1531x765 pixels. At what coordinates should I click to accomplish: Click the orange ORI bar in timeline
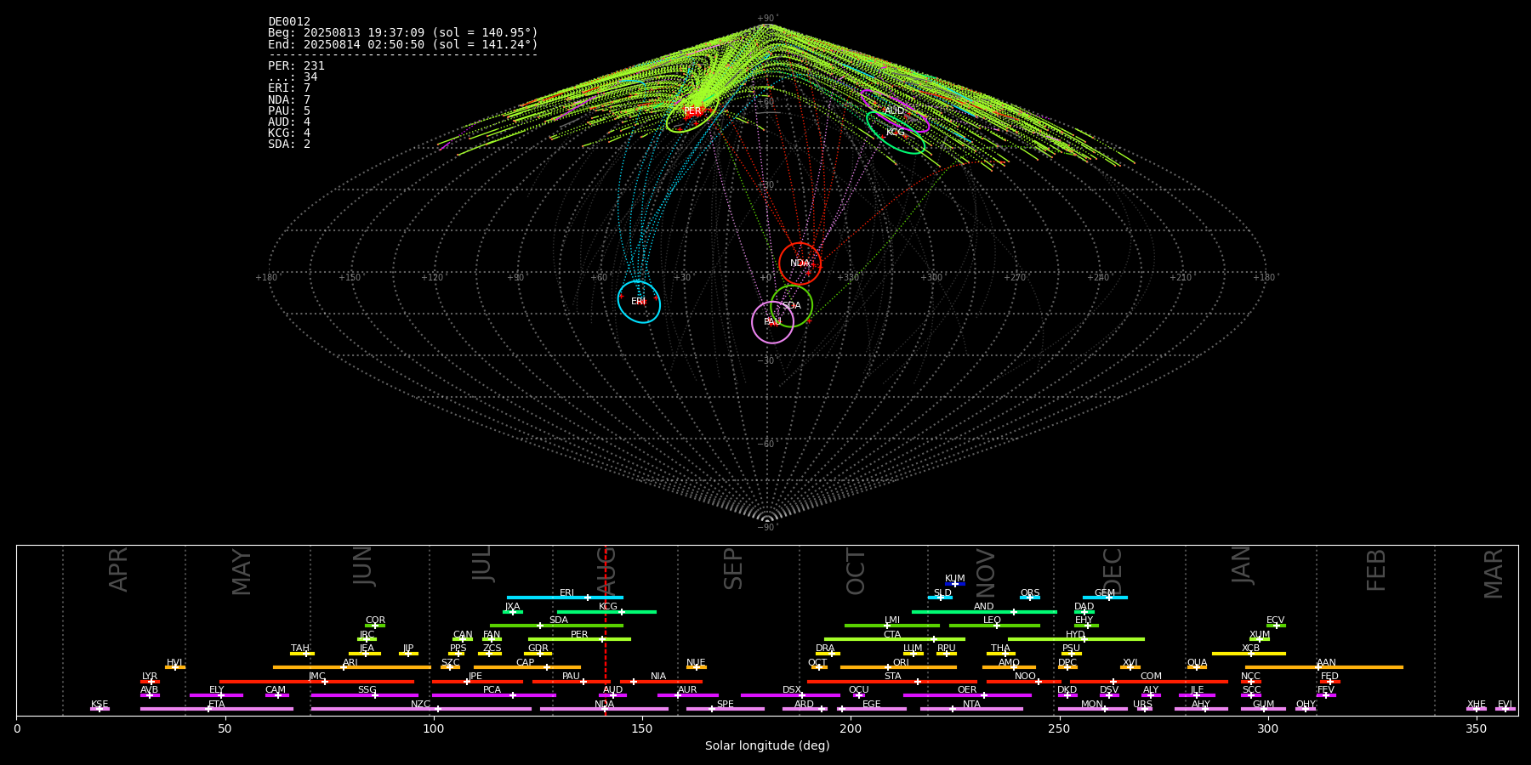[x=898, y=667]
